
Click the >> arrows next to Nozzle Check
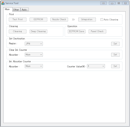click(x=73, y=20)
